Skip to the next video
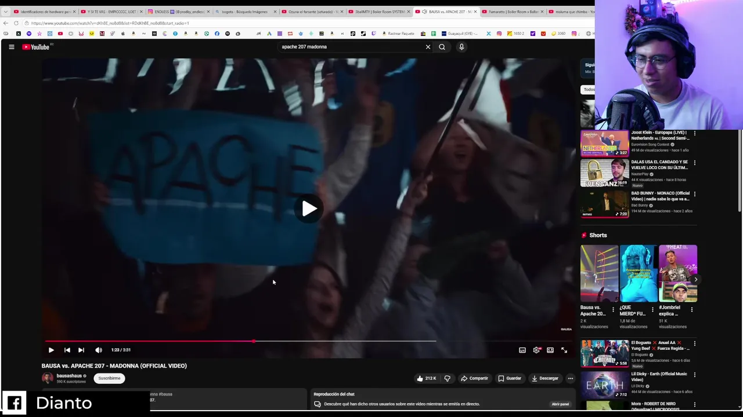The height and width of the screenshot is (417, 743). pos(81,350)
